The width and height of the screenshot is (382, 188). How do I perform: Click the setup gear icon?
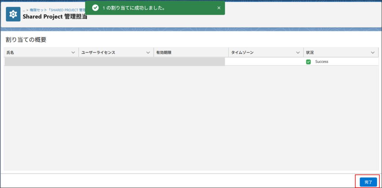tap(13, 14)
